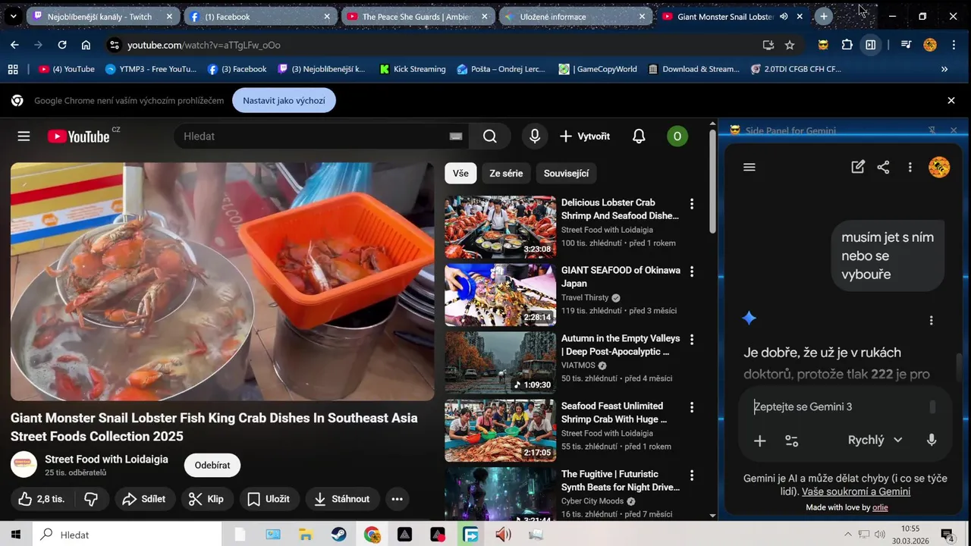Add attachment with plus in Gemini

pos(759,441)
